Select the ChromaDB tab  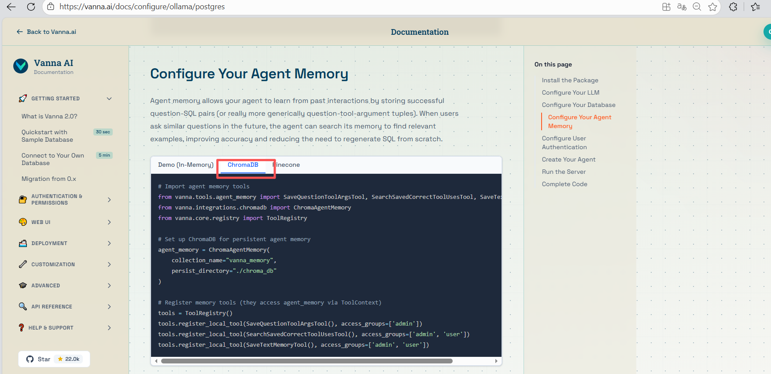tap(243, 165)
